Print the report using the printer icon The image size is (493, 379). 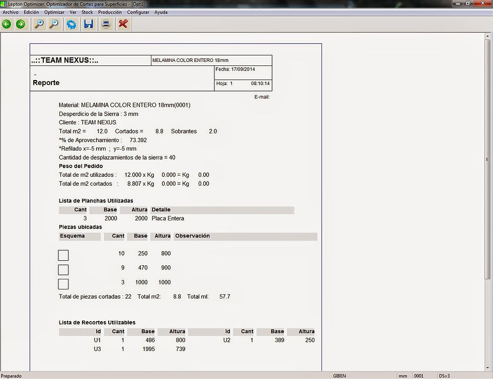(x=106, y=24)
